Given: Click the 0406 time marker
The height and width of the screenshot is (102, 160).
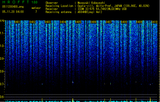Looking at the screenshot, I should pyautogui.click(x=93, y=22).
